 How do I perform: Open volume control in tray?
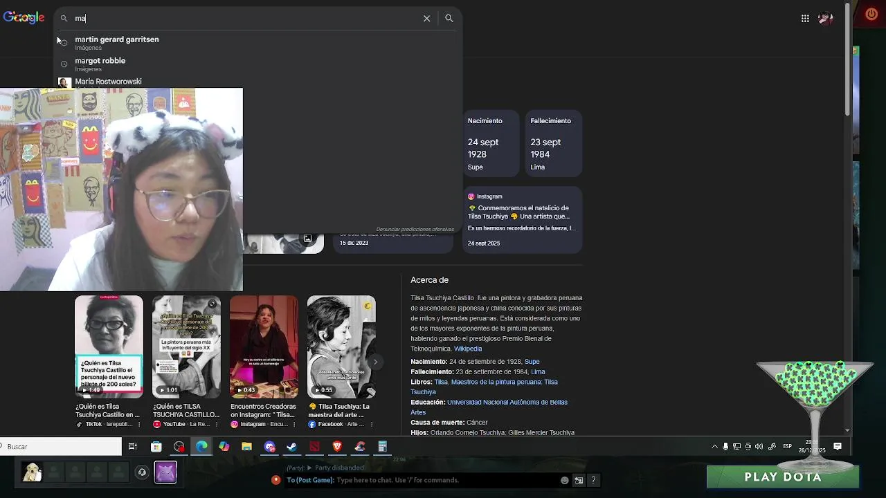tap(759, 447)
